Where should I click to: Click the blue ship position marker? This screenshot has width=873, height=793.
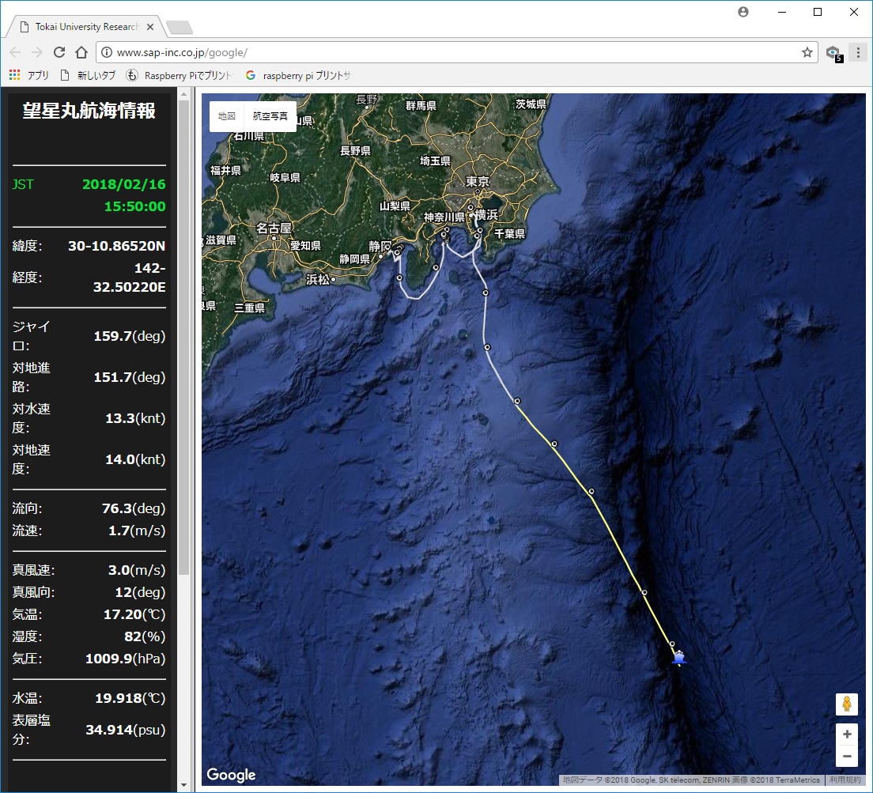click(x=678, y=658)
